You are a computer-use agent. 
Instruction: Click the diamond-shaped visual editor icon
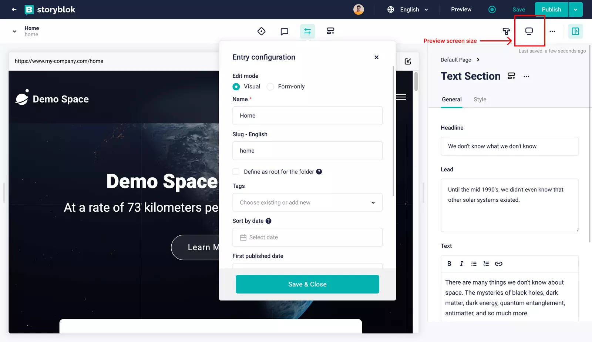[x=261, y=31]
